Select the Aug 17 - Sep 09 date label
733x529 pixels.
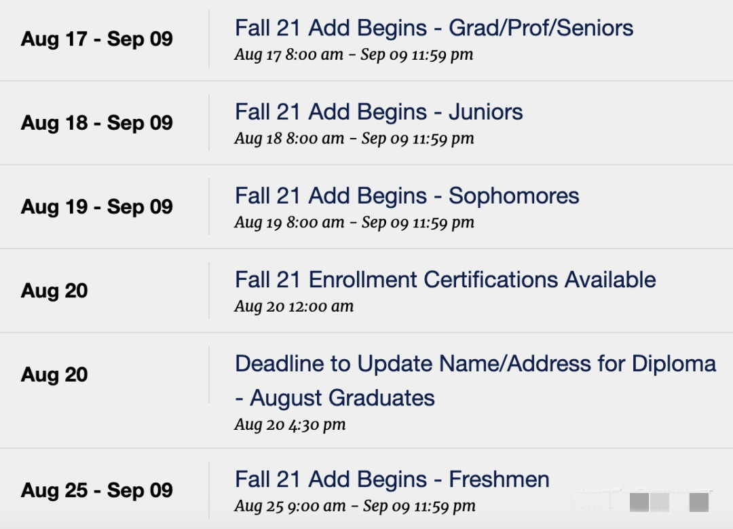(97, 39)
